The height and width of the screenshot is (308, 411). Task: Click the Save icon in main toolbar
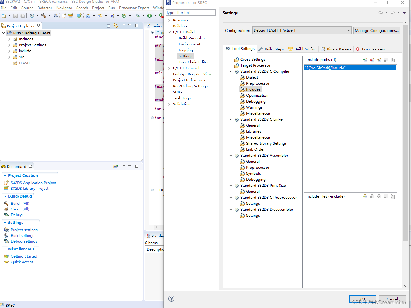coord(16,16)
